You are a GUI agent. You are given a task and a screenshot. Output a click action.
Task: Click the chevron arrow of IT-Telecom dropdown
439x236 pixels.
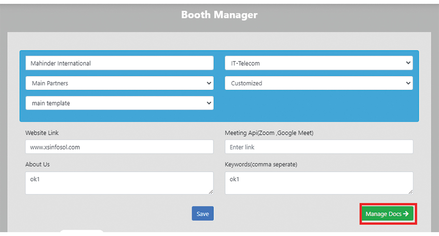point(408,63)
